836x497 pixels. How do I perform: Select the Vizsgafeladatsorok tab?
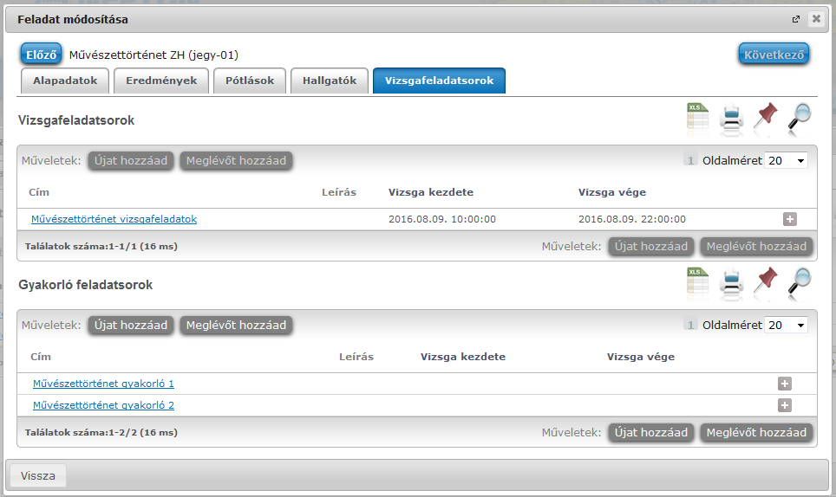tap(440, 81)
